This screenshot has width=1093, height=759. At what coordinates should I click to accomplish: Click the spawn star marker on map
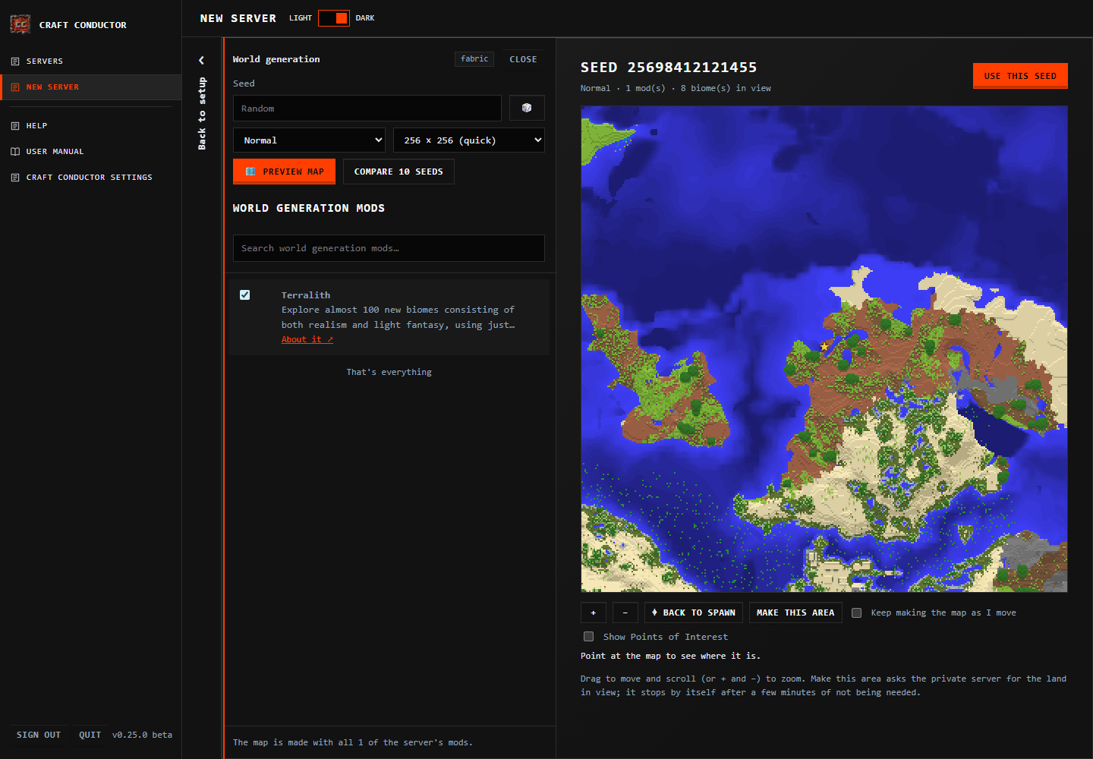(x=824, y=346)
